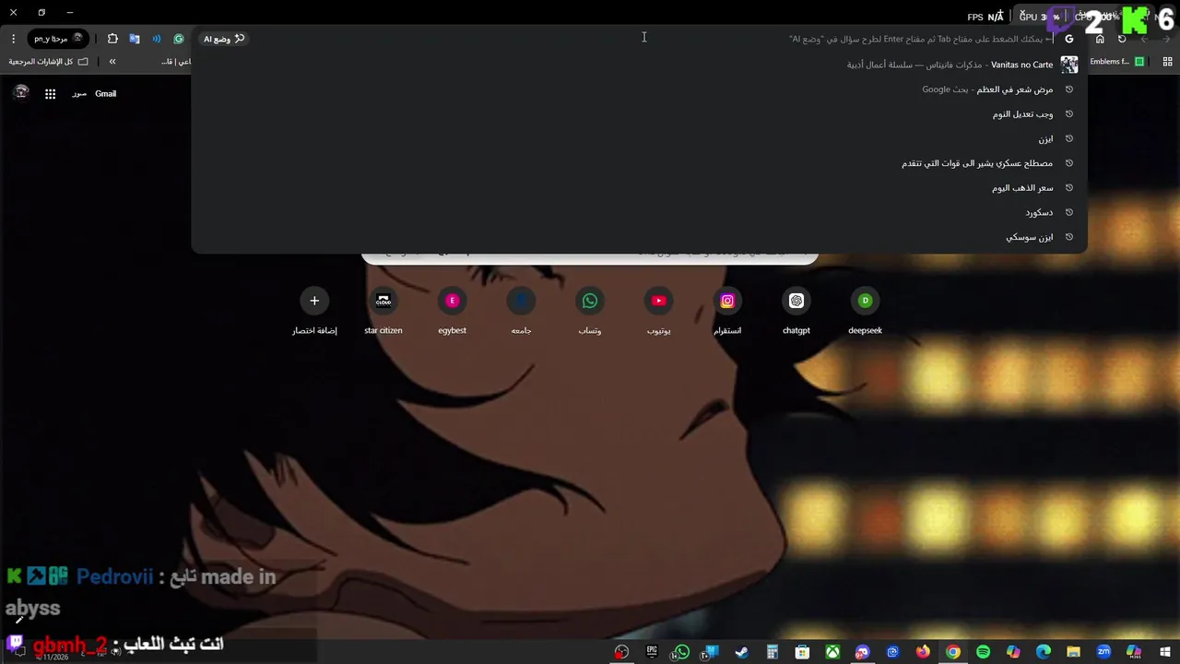Open Firefox from the taskbar
Screen dimensions: 1180x664
click(x=923, y=652)
